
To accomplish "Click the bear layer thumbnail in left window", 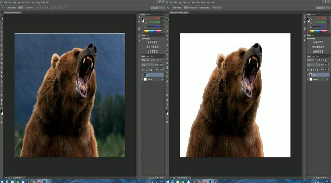I will 145,75.
